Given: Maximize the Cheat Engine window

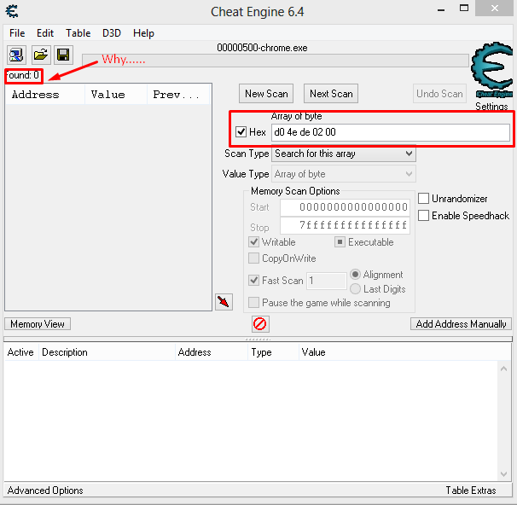Looking at the screenshot, I should pyautogui.click(x=464, y=9).
